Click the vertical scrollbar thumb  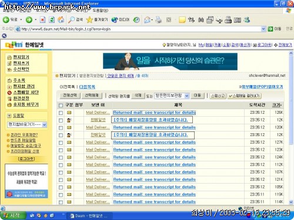tap(291, 100)
